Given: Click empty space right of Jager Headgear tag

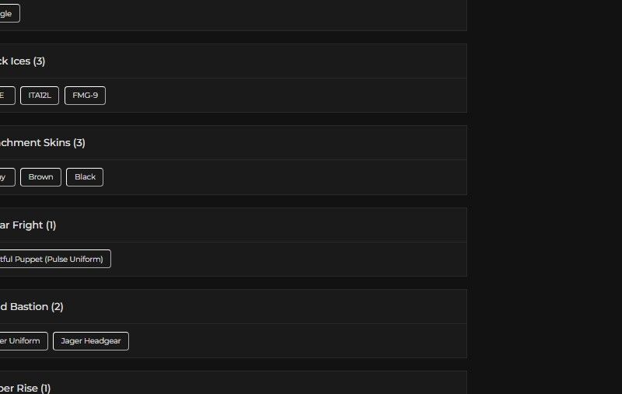Looking at the screenshot, I should 295,341.
